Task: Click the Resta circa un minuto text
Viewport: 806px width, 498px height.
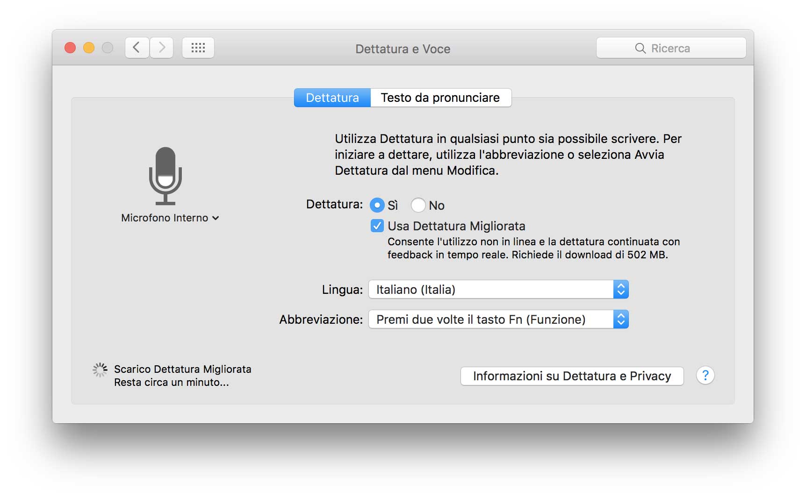Action: click(x=172, y=382)
